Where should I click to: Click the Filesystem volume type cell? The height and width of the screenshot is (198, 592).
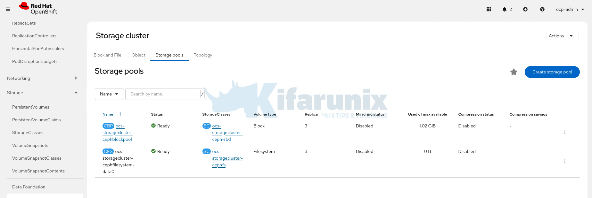pyautogui.click(x=264, y=151)
